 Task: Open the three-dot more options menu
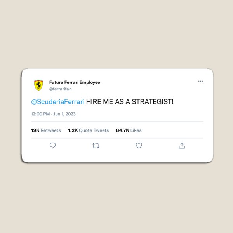pyautogui.click(x=200, y=81)
